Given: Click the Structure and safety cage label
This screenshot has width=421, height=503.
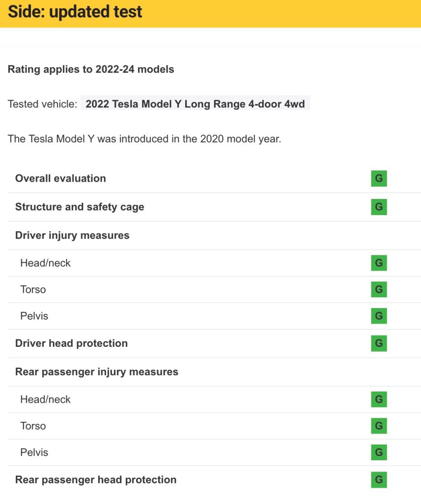Looking at the screenshot, I should (80, 207).
